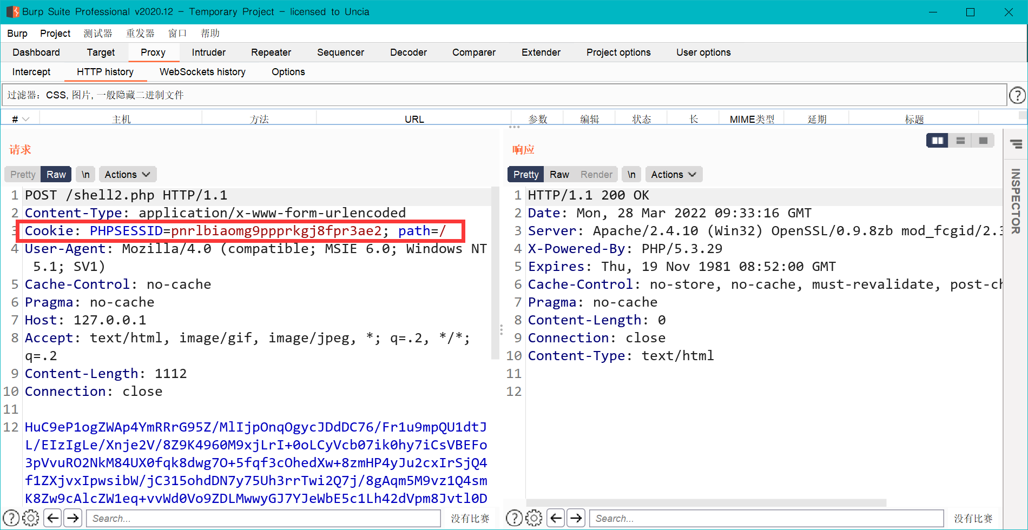Expand the response Actions dropdown
The width and height of the screenshot is (1028, 530).
pyautogui.click(x=674, y=174)
